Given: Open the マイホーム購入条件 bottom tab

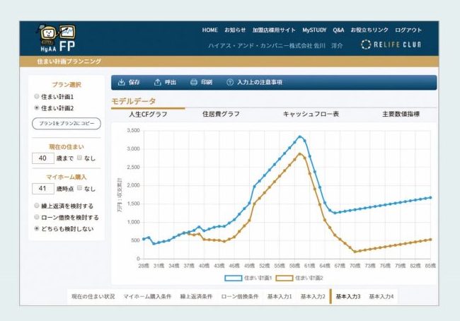Looking at the screenshot, I should tap(149, 296).
